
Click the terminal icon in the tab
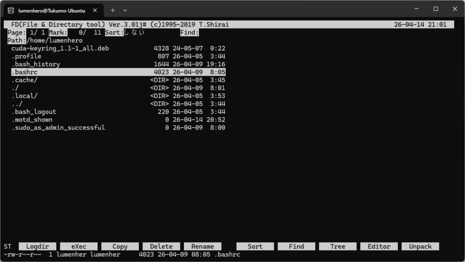pyautogui.click(x=11, y=10)
